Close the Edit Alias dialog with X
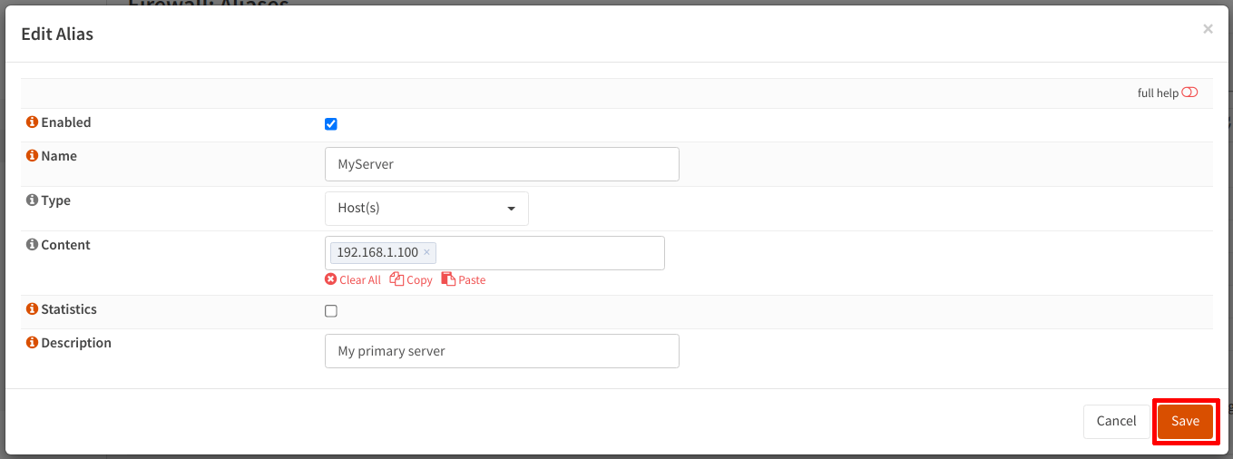The image size is (1233, 459). [x=1208, y=29]
